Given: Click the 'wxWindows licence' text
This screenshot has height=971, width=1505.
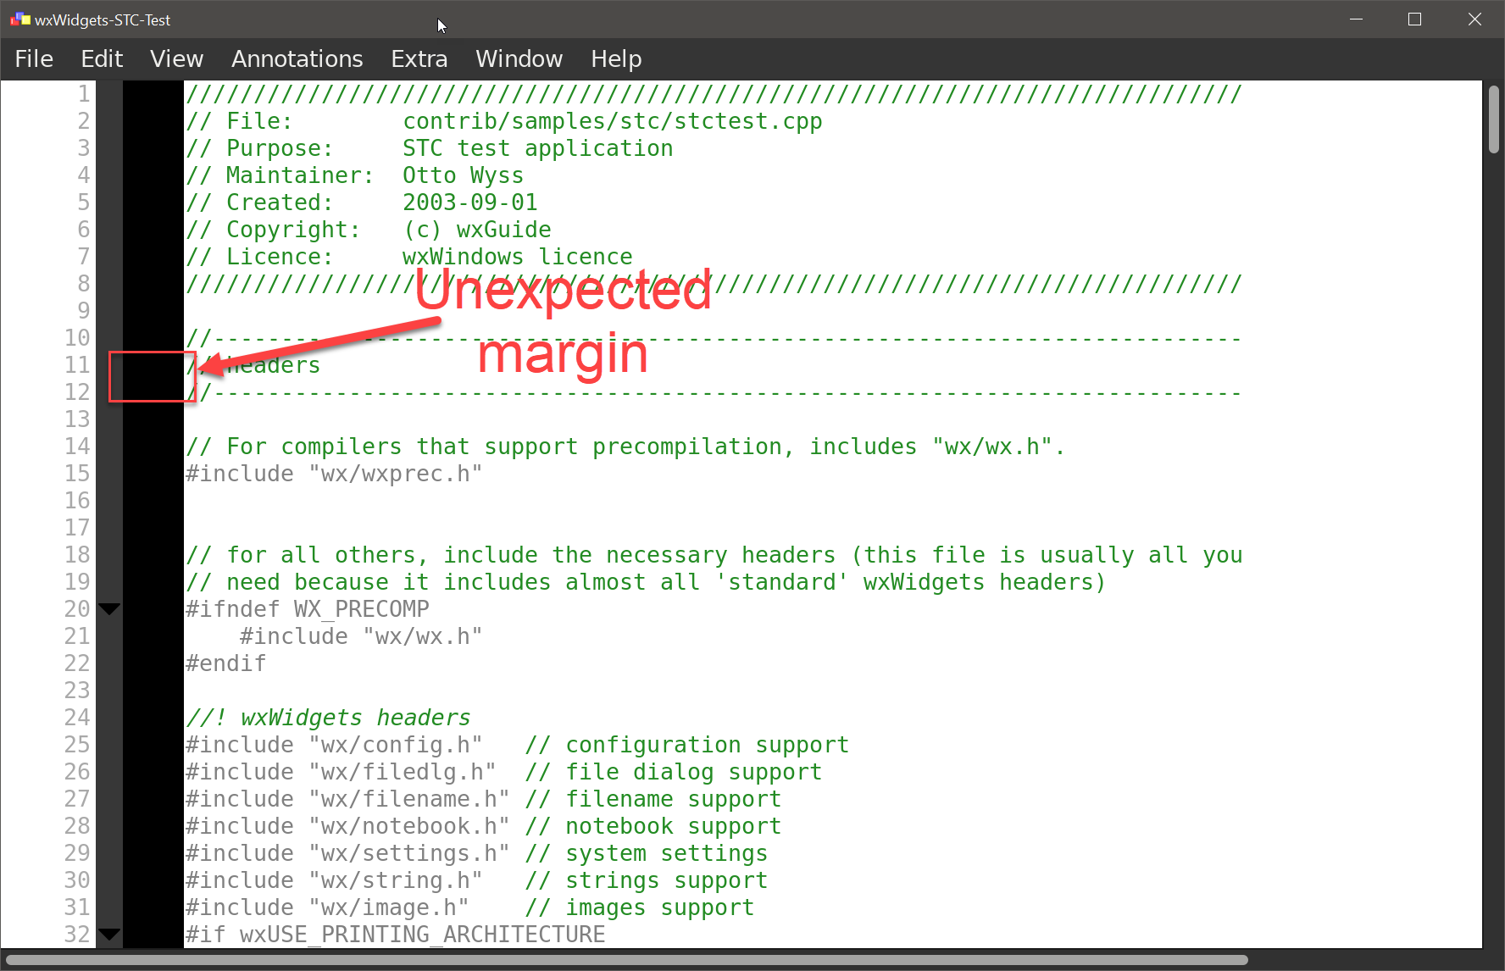Looking at the screenshot, I should 517,257.
